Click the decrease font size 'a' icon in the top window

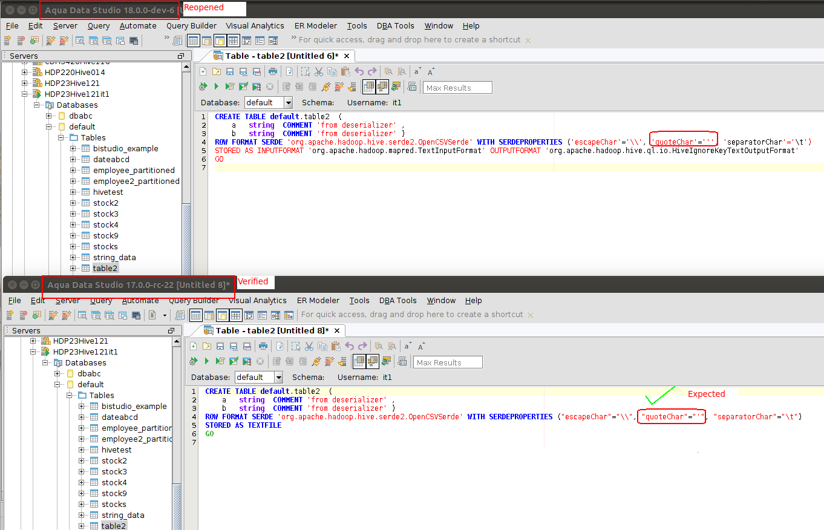click(x=417, y=71)
